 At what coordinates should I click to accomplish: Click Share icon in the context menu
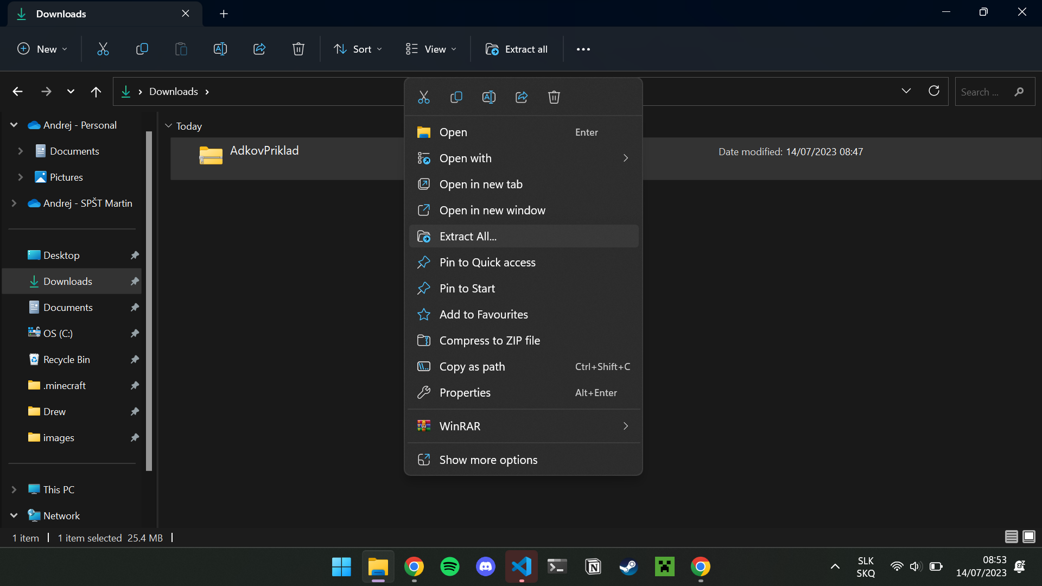click(522, 97)
